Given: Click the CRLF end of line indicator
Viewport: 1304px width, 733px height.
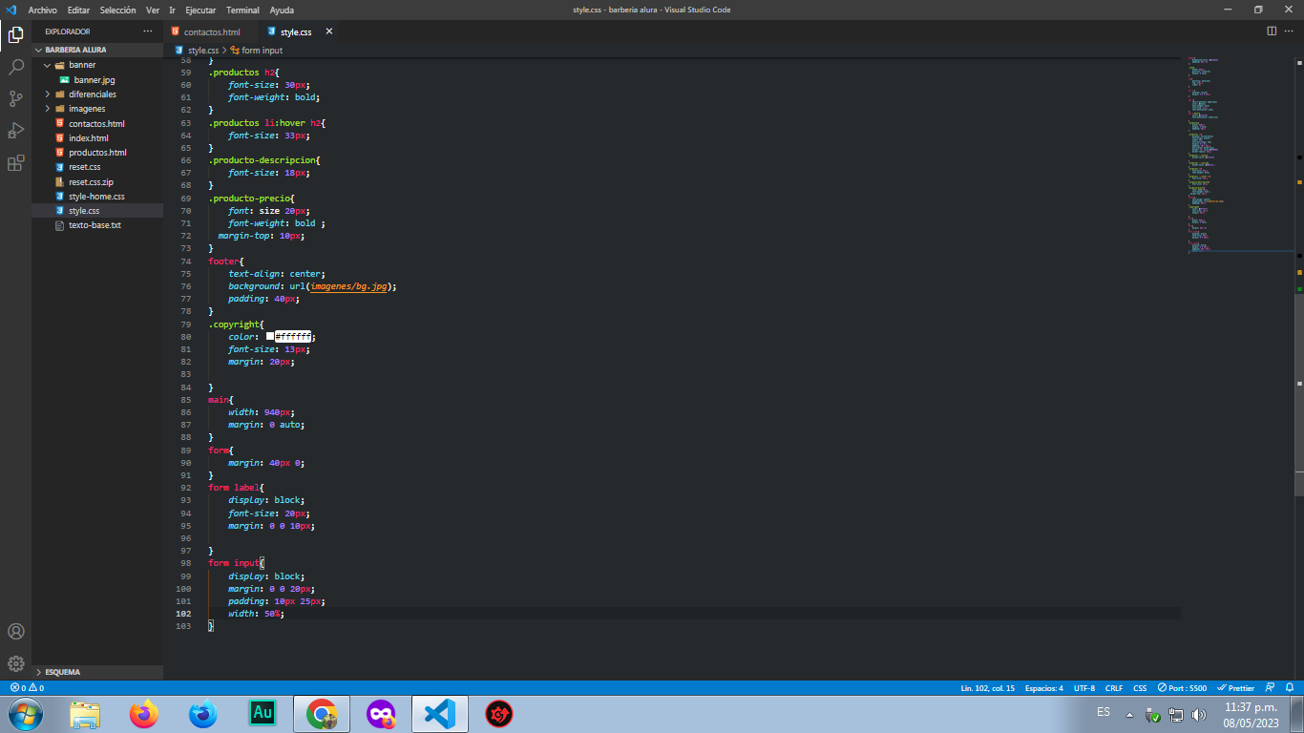Looking at the screenshot, I should 1114,687.
